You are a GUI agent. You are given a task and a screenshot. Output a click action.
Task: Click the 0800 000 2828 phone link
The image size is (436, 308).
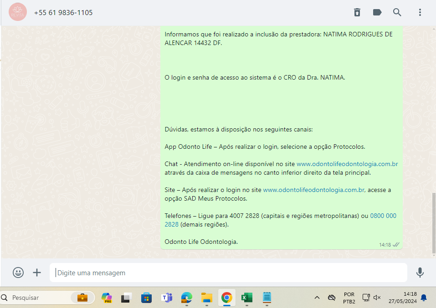click(x=383, y=216)
